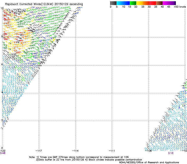Image resolution: width=187 pixels, height=164 pixels.
Task: Click the legend scale label '15'
Action: (x=130, y=7)
